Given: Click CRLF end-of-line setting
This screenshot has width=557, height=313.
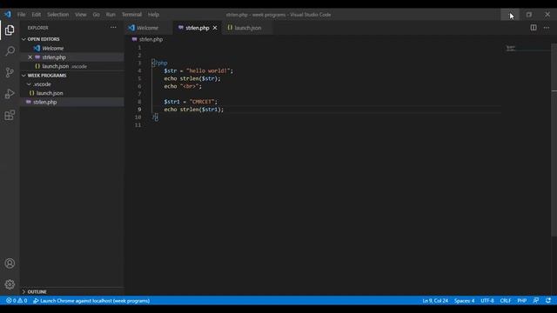Looking at the screenshot, I should click(506, 301).
